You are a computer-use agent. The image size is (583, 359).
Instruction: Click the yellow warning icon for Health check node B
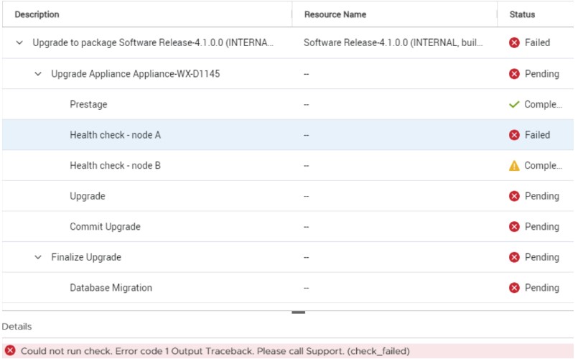coord(514,165)
